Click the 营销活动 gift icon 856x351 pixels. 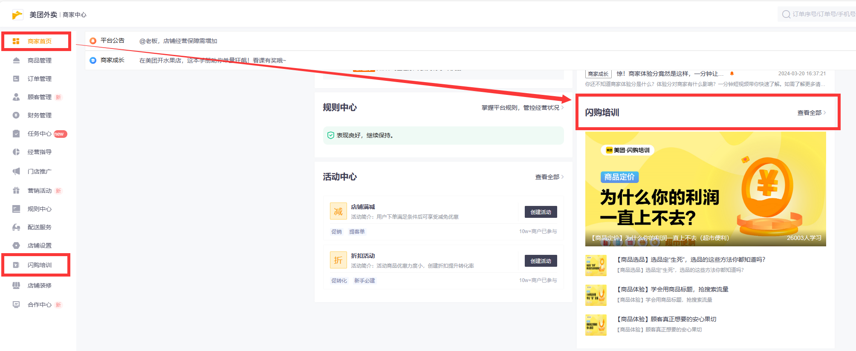pos(16,191)
